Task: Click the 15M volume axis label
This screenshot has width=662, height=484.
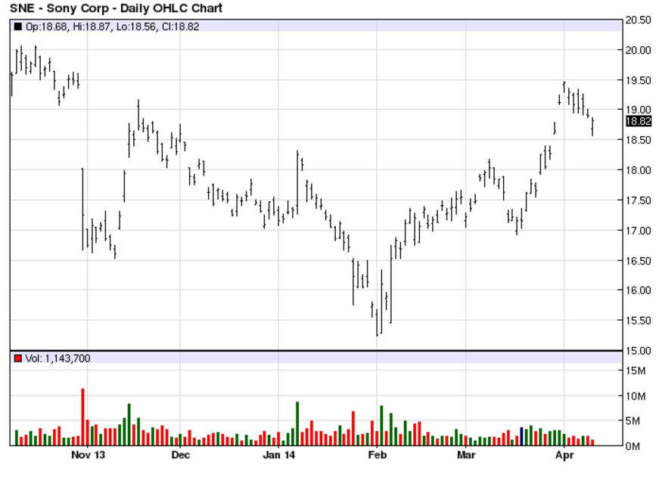Action: (x=636, y=371)
